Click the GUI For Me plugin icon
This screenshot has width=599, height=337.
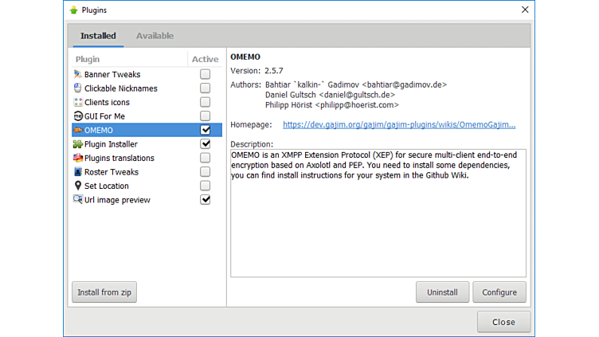pos(77,116)
